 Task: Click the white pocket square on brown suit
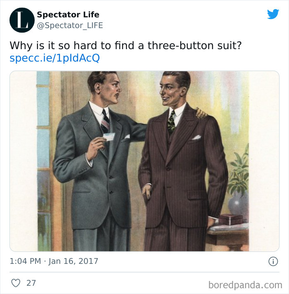(x=196, y=137)
